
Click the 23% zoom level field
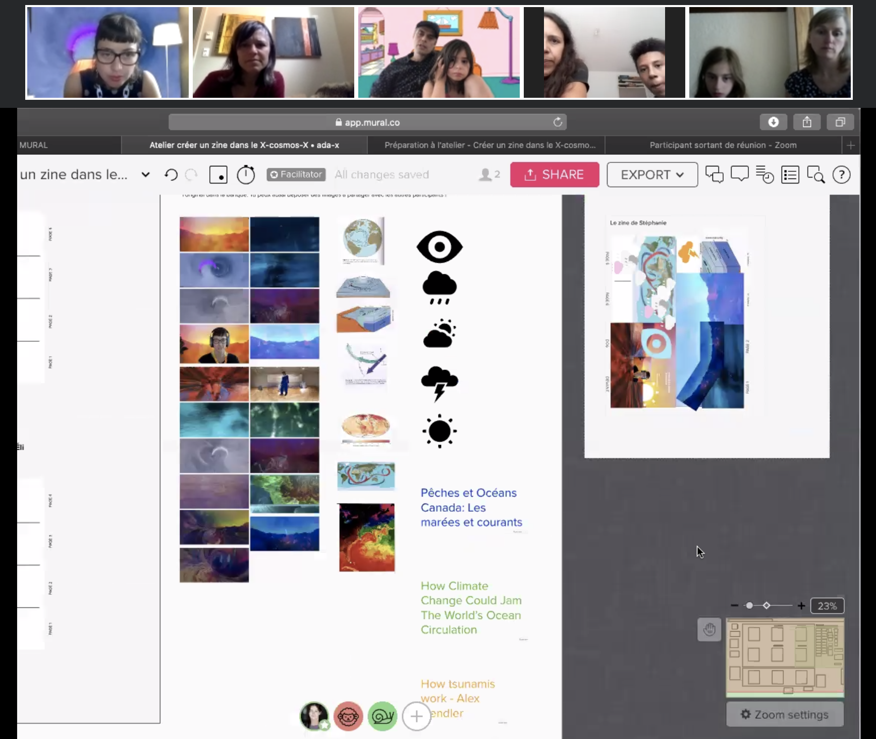(x=827, y=606)
